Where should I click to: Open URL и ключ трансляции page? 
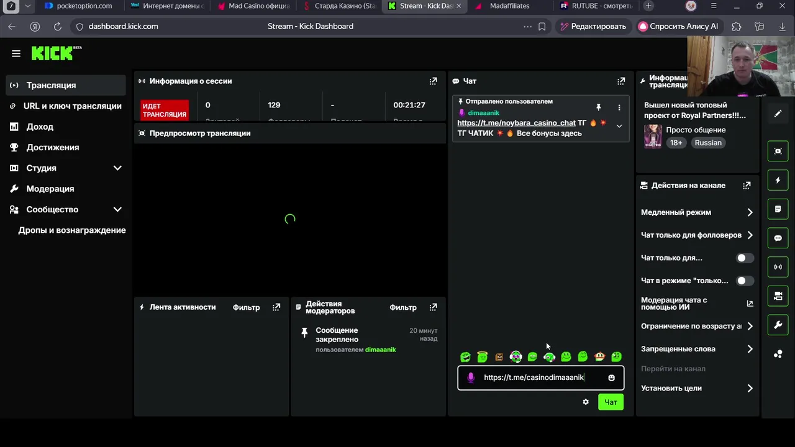click(x=66, y=106)
